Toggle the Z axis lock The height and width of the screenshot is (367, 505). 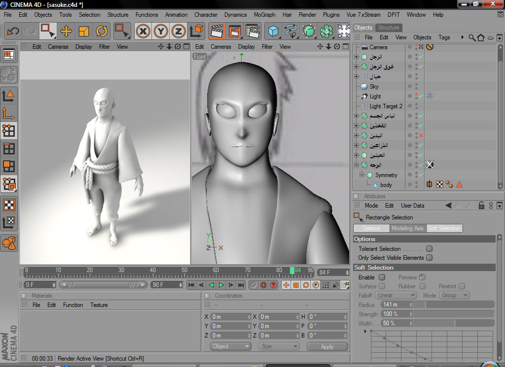pyautogui.click(x=179, y=31)
